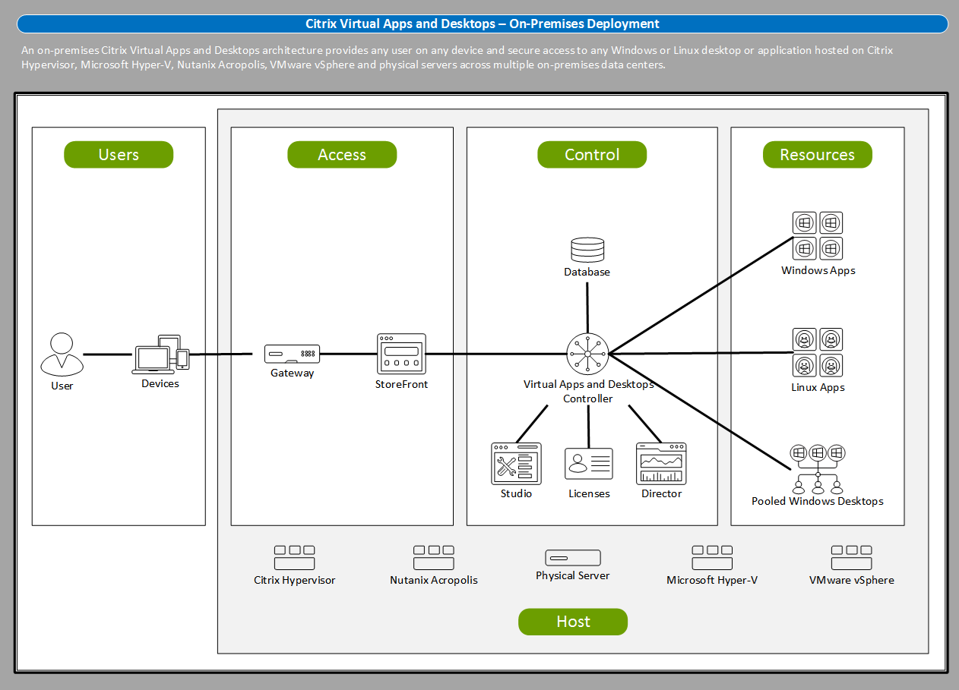This screenshot has width=959, height=690.
Task: Click the VMware vSphere host icon
Action: click(851, 558)
